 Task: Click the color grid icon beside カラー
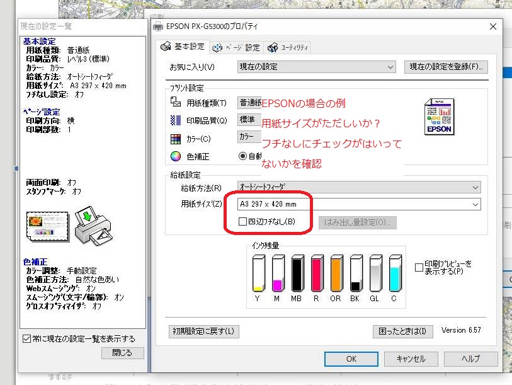[176, 139]
